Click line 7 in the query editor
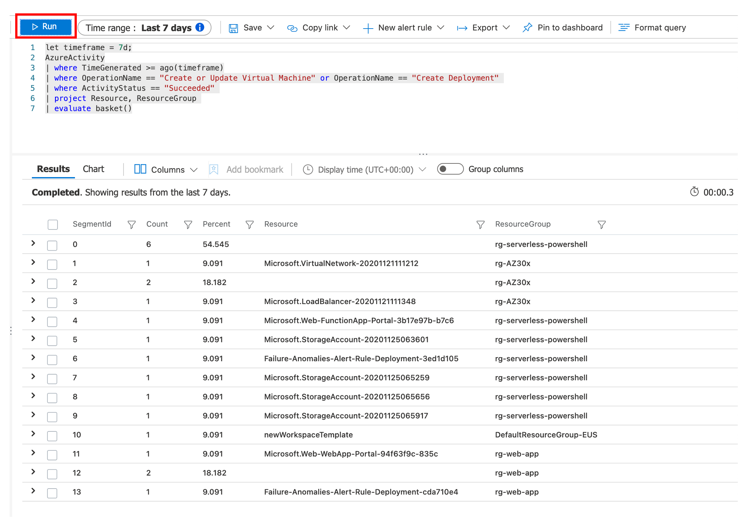 [93, 108]
